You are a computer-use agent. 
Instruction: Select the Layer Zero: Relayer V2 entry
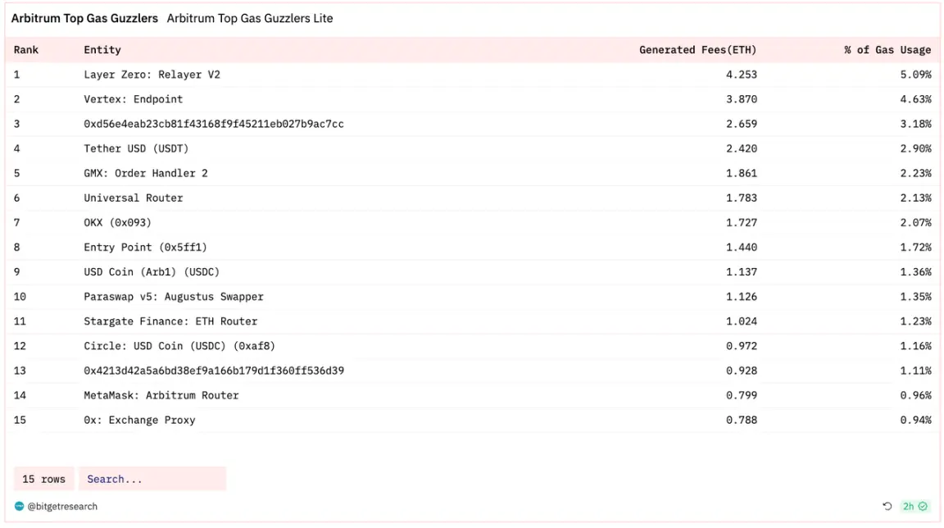pyautogui.click(x=152, y=75)
